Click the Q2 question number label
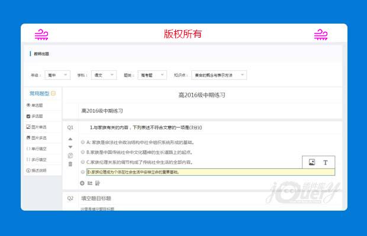This screenshot has width=367, height=236. (70, 198)
